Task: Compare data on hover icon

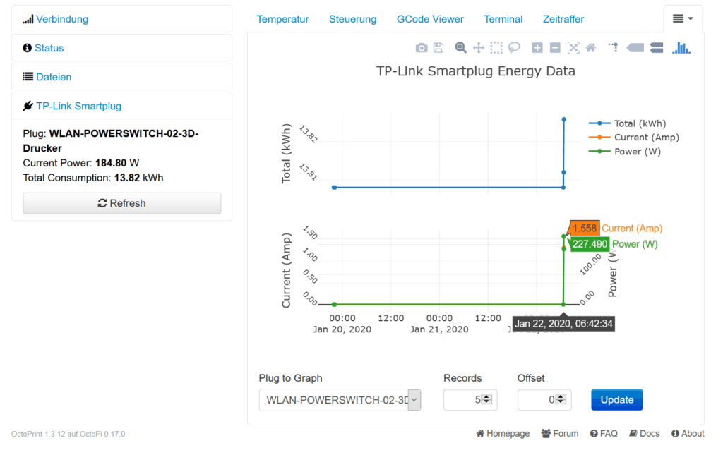Action: (657, 48)
